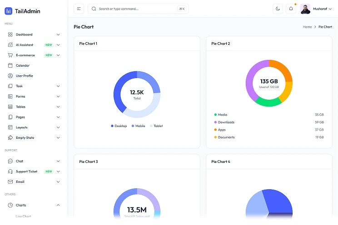Click the User Profile person icon
The width and height of the screenshot is (338, 225).
[10, 76]
